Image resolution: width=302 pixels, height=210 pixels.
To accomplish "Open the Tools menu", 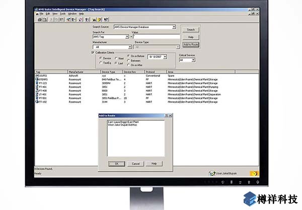I will [62, 14].
